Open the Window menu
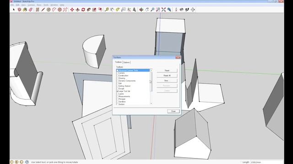The image size is (293, 164). [54, 5]
